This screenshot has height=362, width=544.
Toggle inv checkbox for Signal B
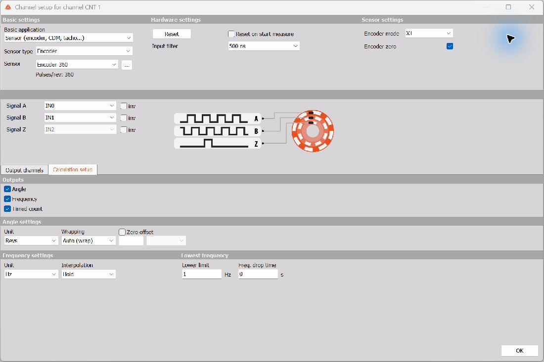[x=124, y=118]
